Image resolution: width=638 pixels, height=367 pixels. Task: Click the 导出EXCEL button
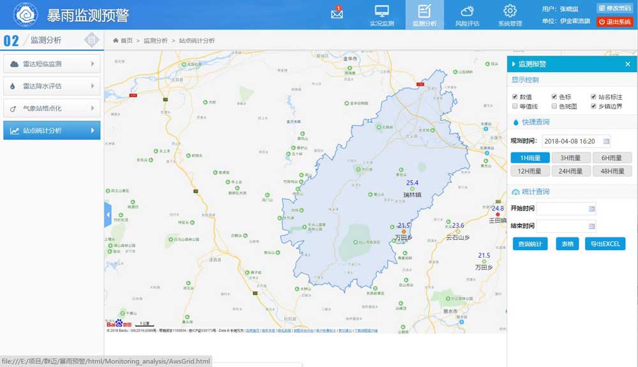pyautogui.click(x=605, y=244)
